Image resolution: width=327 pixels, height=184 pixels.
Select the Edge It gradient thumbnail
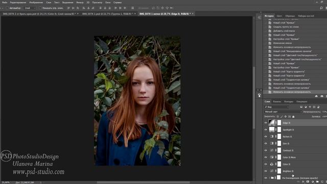coord(271,123)
